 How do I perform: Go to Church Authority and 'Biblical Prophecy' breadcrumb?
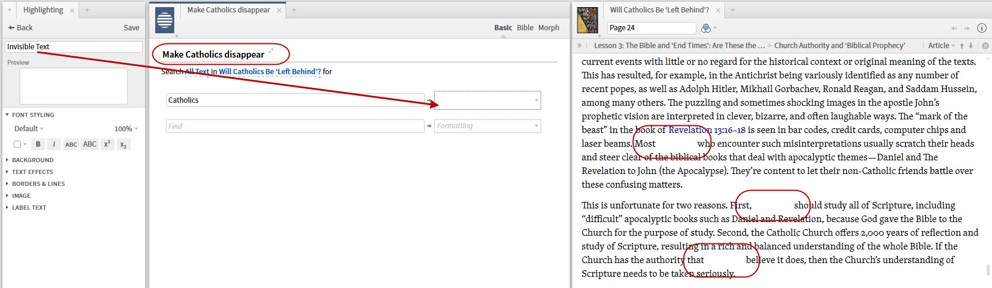pos(839,45)
